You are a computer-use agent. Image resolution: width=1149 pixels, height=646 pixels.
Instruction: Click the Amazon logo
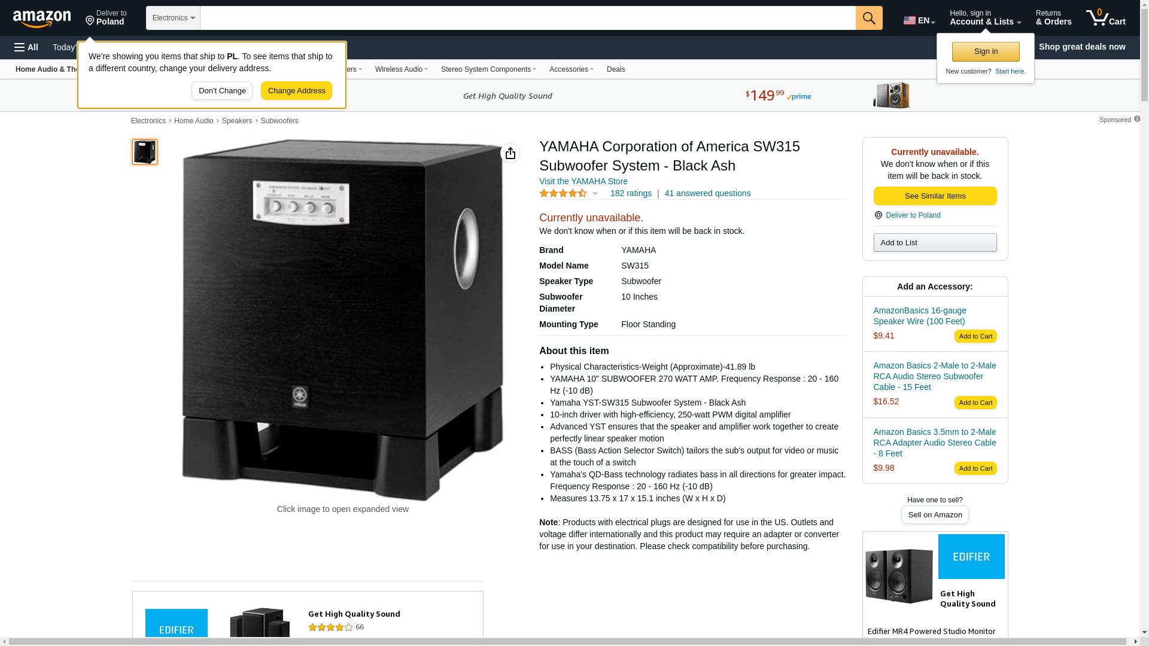[x=42, y=19]
